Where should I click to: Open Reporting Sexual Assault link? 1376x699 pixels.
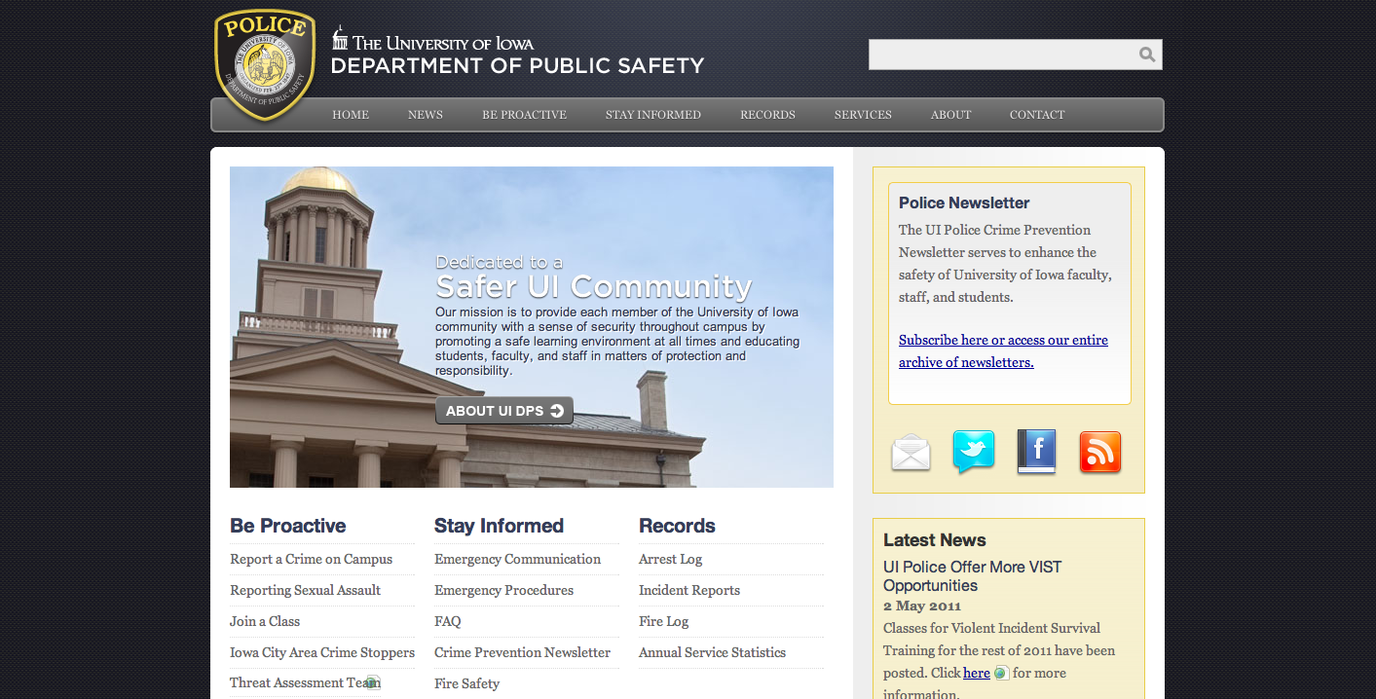tap(306, 590)
